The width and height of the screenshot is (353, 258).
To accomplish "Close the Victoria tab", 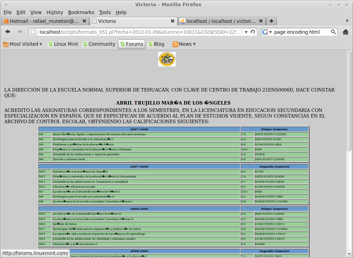I will pyautogui.click(x=173, y=21).
